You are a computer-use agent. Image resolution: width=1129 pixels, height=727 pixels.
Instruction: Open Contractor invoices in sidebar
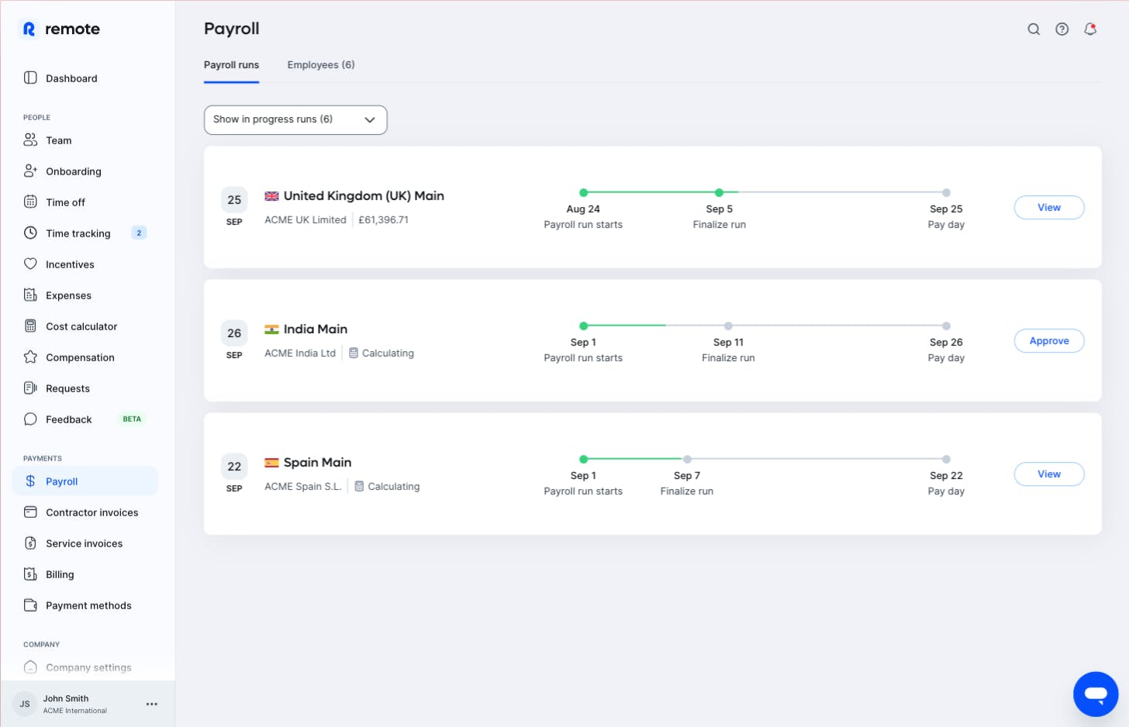91,512
